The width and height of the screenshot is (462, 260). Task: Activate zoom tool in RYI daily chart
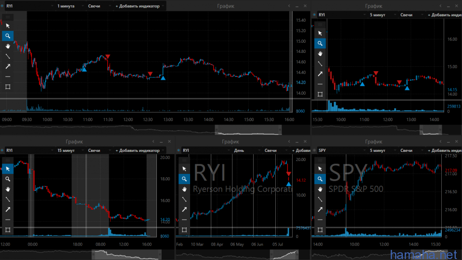[184, 179]
